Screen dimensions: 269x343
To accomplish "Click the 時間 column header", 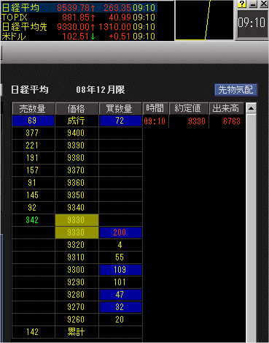I will coord(155,108).
